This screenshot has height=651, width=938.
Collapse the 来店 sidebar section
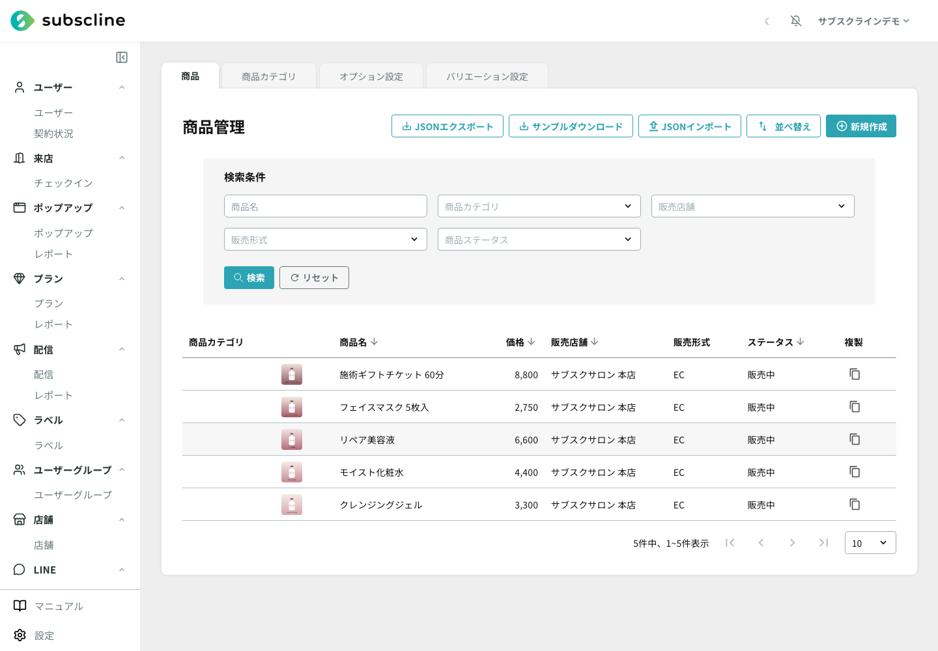pyautogui.click(x=122, y=158)
